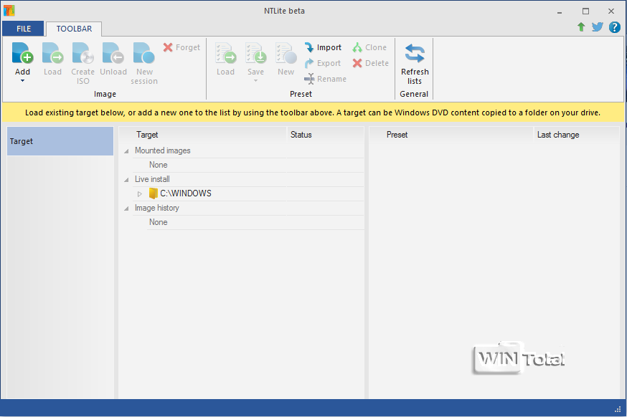Select None under Mounted images

pyautogui.click(x=159, y=165)
